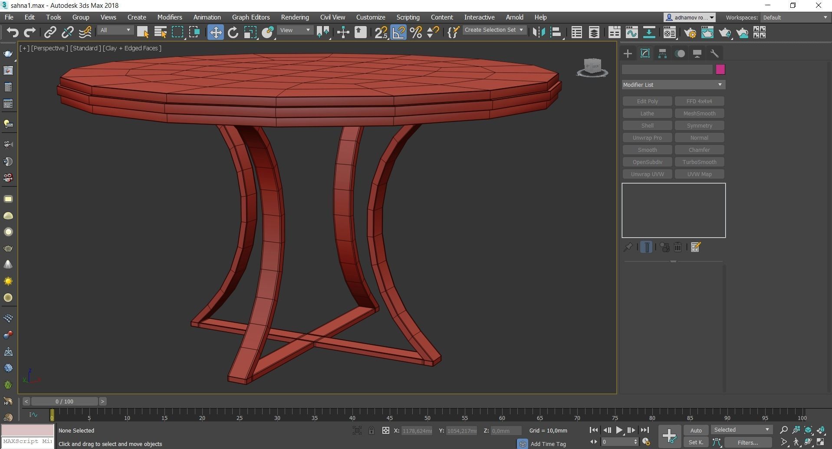Click the Mirror tool icon
The width and height of the screenshot is (832, 449).
coord(539,33)
